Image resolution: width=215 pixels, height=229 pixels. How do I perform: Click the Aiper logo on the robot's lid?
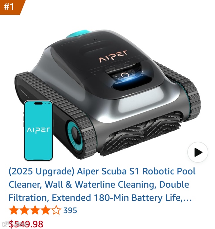pyautogui.click(x=113, y=56)
